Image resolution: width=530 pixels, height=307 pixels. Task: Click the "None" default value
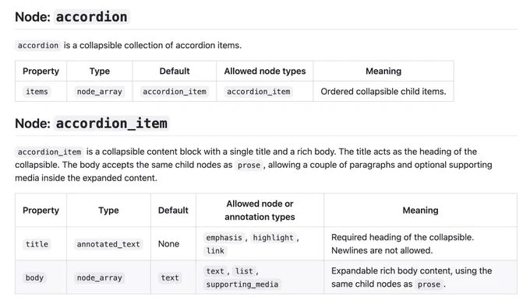click(x=168, y=243)
